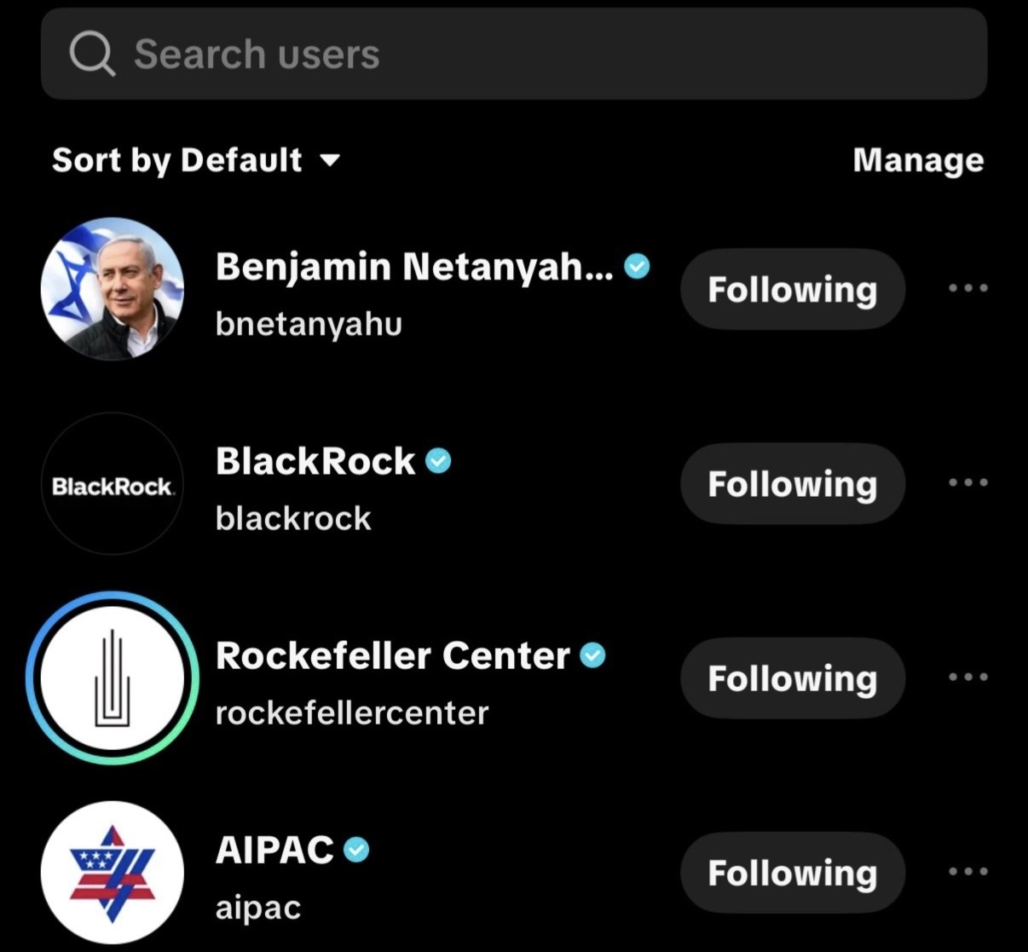This screenshot has width=1028, height=952.
Task: Unfollow the AIPAC account
Action: (x=792, y=873)
